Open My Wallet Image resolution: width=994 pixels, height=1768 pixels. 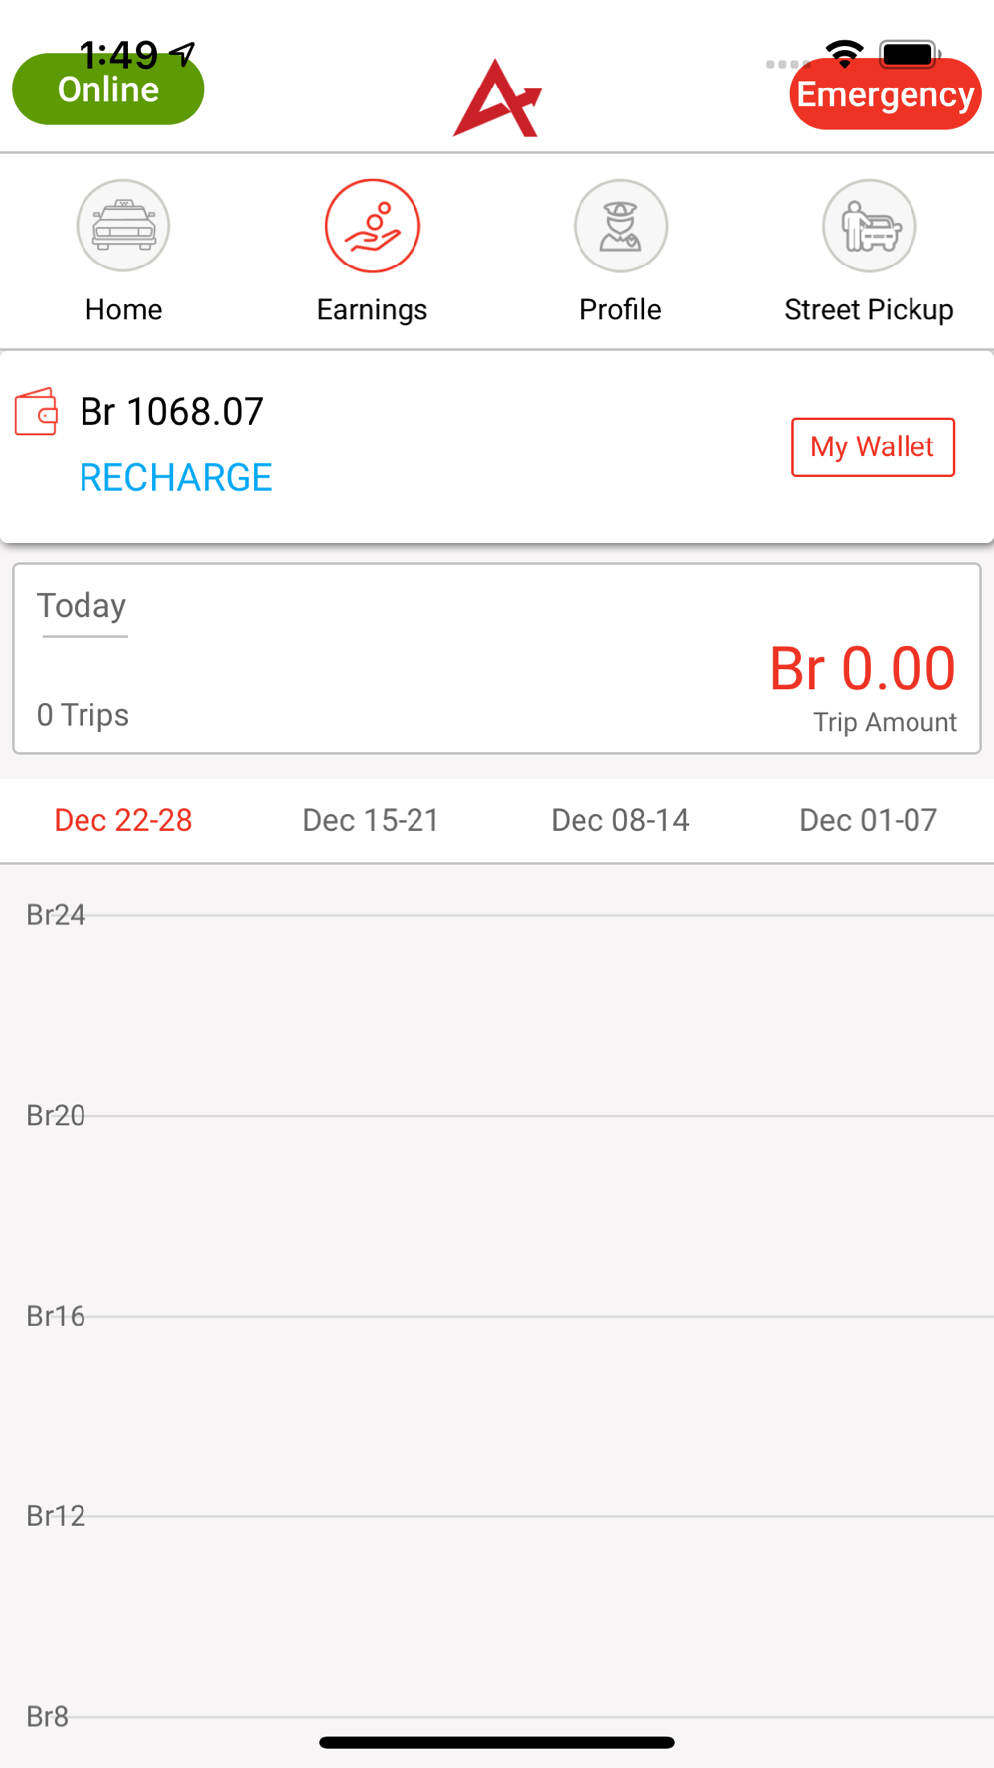[x=873, y=447]
